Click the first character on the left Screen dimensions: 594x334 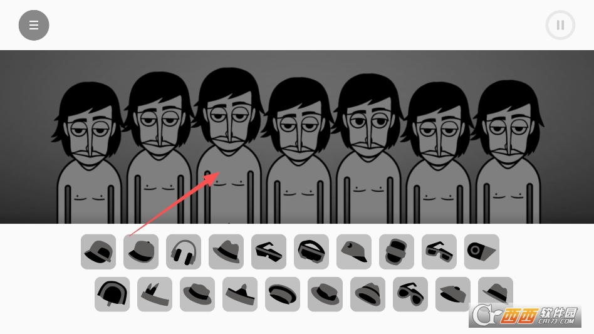(x=90, y=153)
